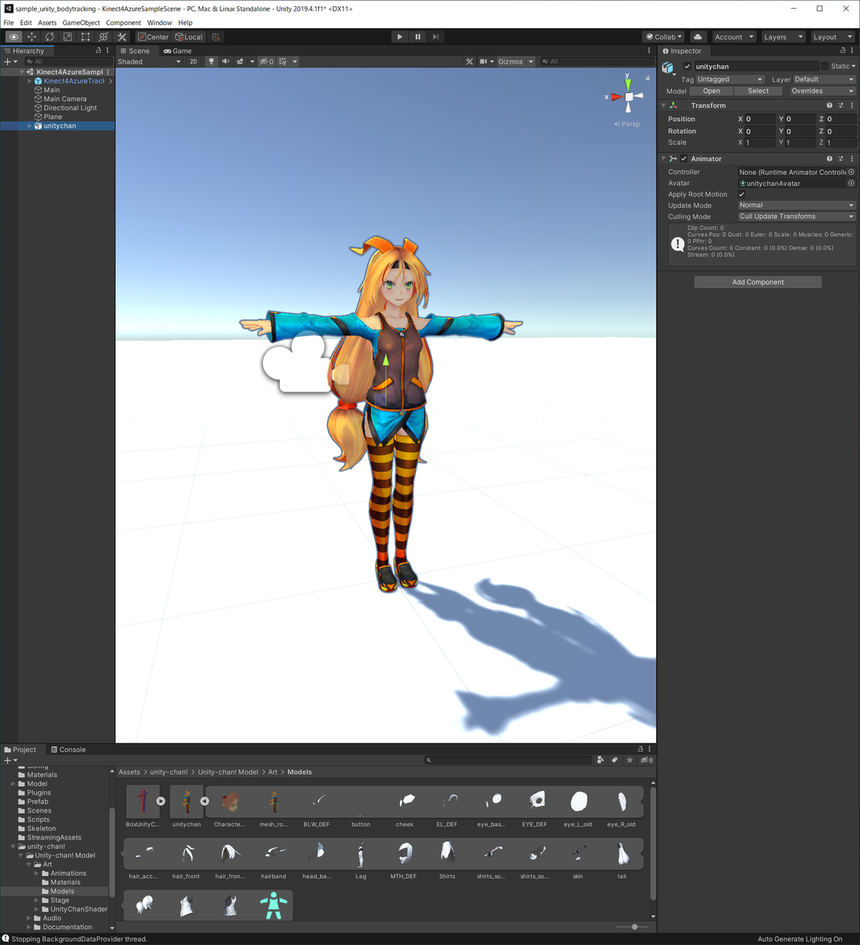Viewport: 860px width, 945px height.
Task: Toggle 2D view mode in Scene view
Action: click(194, 61)
